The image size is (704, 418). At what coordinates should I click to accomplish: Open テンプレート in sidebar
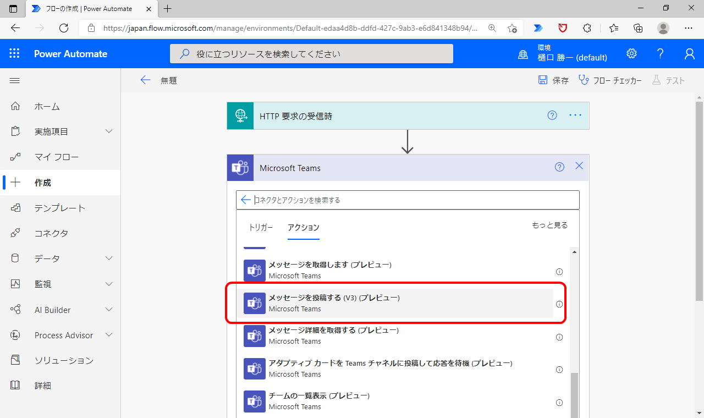61,208
